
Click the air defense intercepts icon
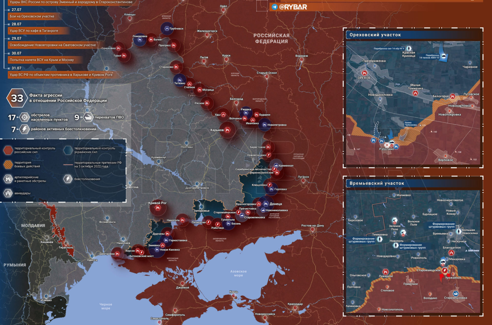(88, 117)
